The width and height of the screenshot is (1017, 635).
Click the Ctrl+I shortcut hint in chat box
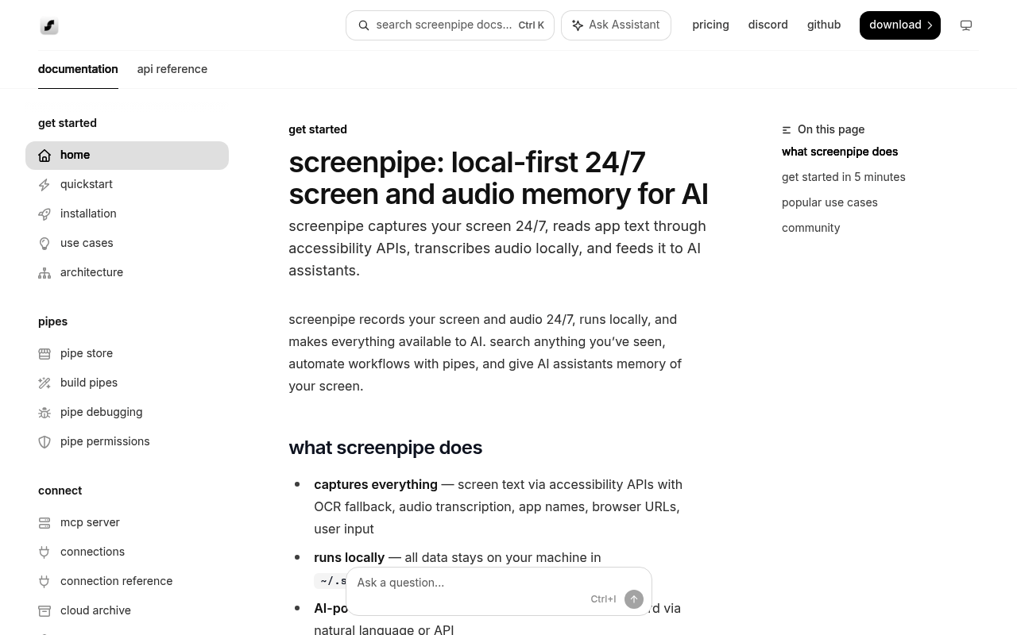603,599
